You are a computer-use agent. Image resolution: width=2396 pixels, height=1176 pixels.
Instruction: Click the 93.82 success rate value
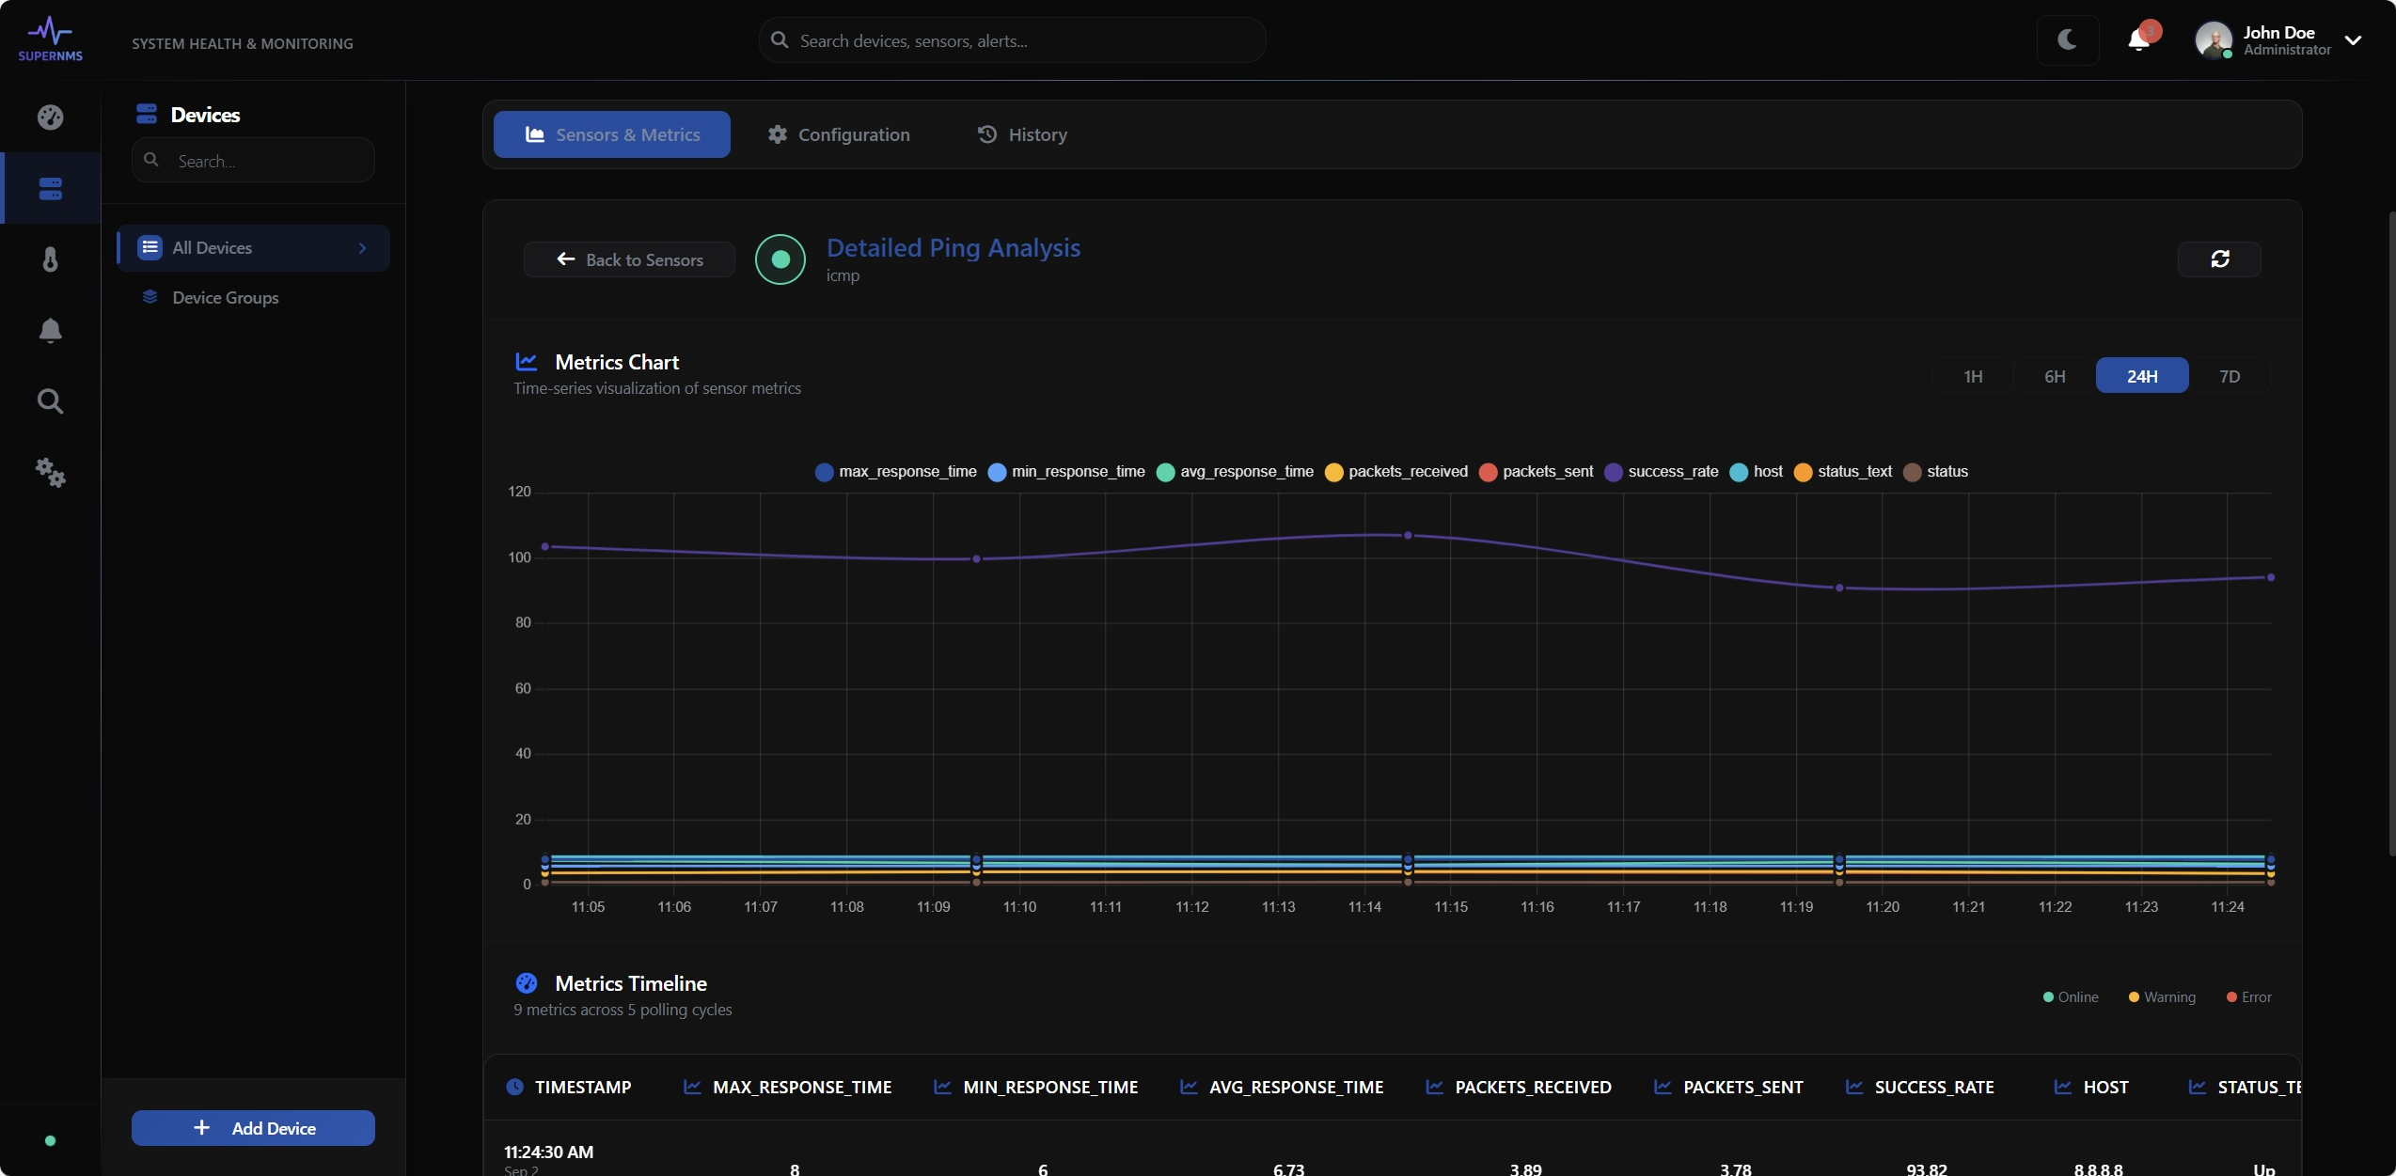(x=1926, y=1168)
